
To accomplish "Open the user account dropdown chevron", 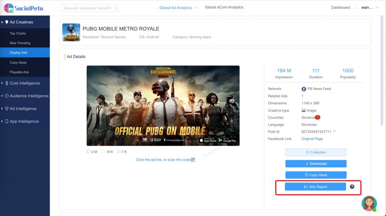I will (x=377, y=8).
